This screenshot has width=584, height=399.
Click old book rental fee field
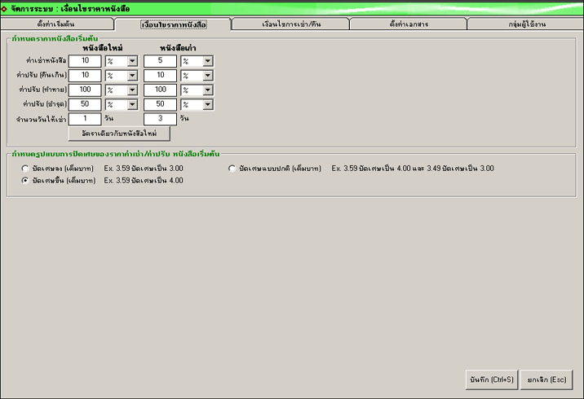tap(160, 61)
